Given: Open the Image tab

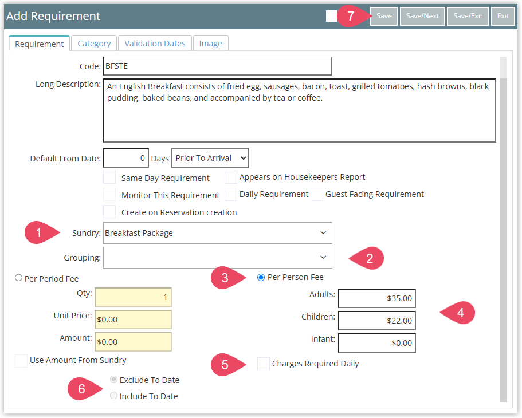Looking at the screenshot, I should tap(210, 44).
